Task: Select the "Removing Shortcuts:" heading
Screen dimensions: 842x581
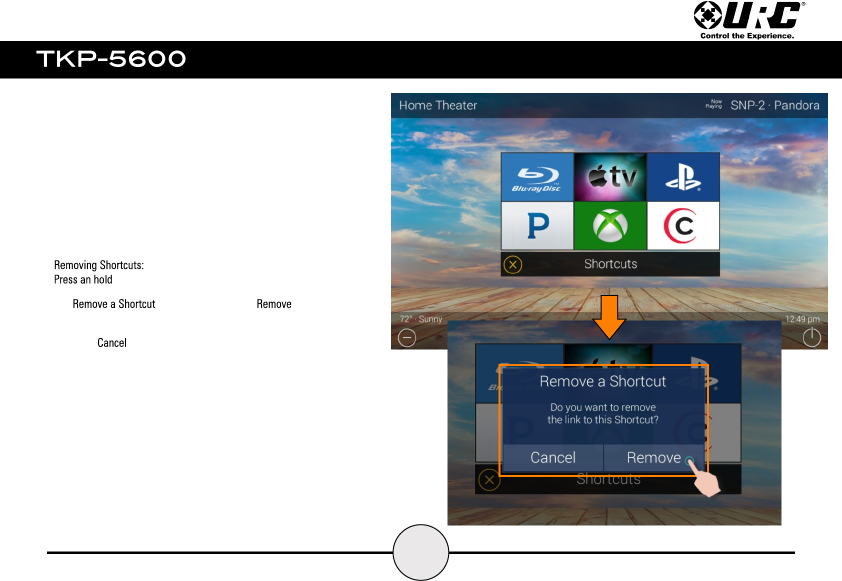Action: [x=99, y=265]
